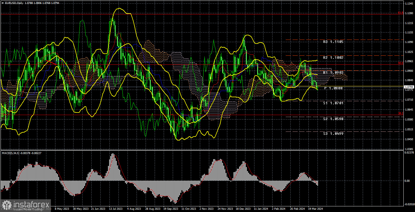The width and height of the screenshot is (415, 212).
Task: Click the 24 Nov 2023 date label
Action: [x=225, y=209]
